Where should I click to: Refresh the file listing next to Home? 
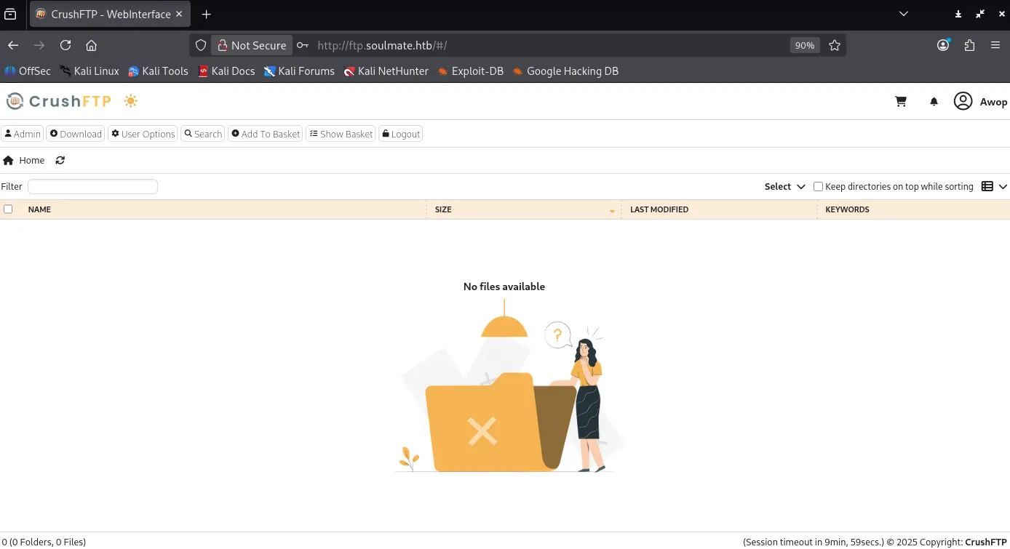60,160
